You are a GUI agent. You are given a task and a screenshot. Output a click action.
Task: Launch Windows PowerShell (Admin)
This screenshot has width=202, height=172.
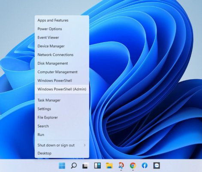pos(62,89)
